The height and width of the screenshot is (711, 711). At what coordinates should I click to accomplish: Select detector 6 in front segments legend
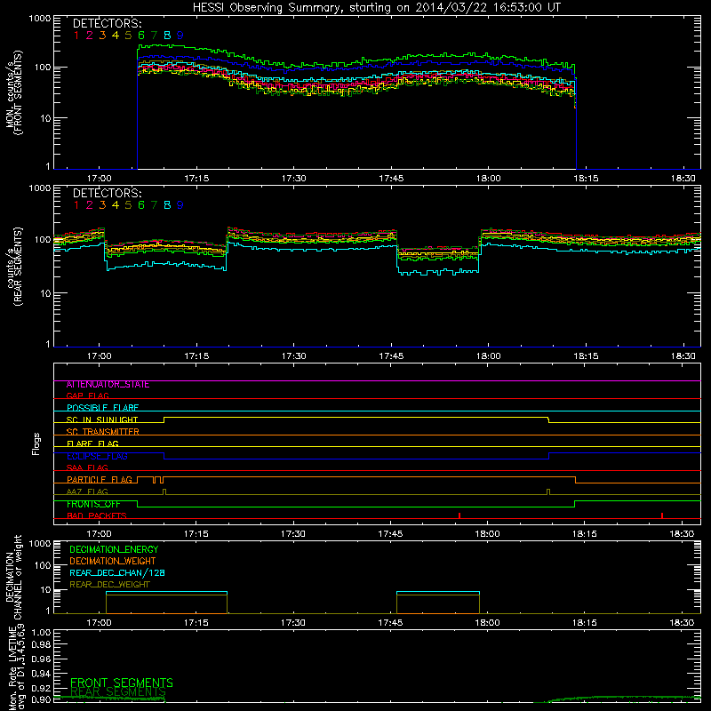(x=141, y=36)
